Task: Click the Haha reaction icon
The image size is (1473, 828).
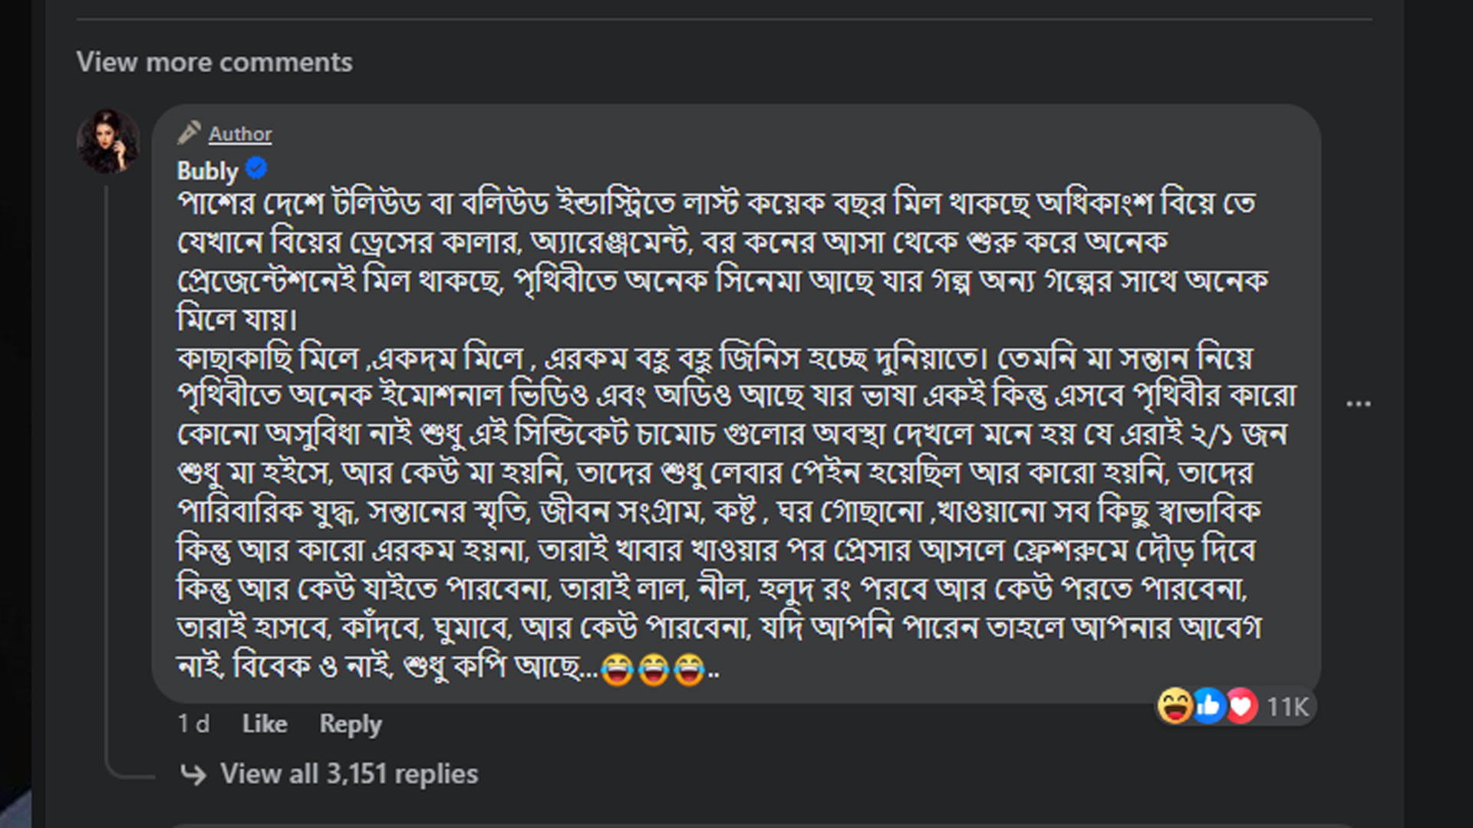Action: pos(1175,706)
